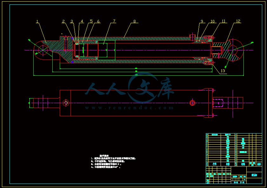
Task: Click part callout number 2 label
Action: (x=63, y=22)
